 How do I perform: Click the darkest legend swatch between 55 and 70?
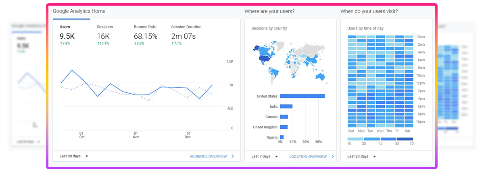tap(405, 139)
